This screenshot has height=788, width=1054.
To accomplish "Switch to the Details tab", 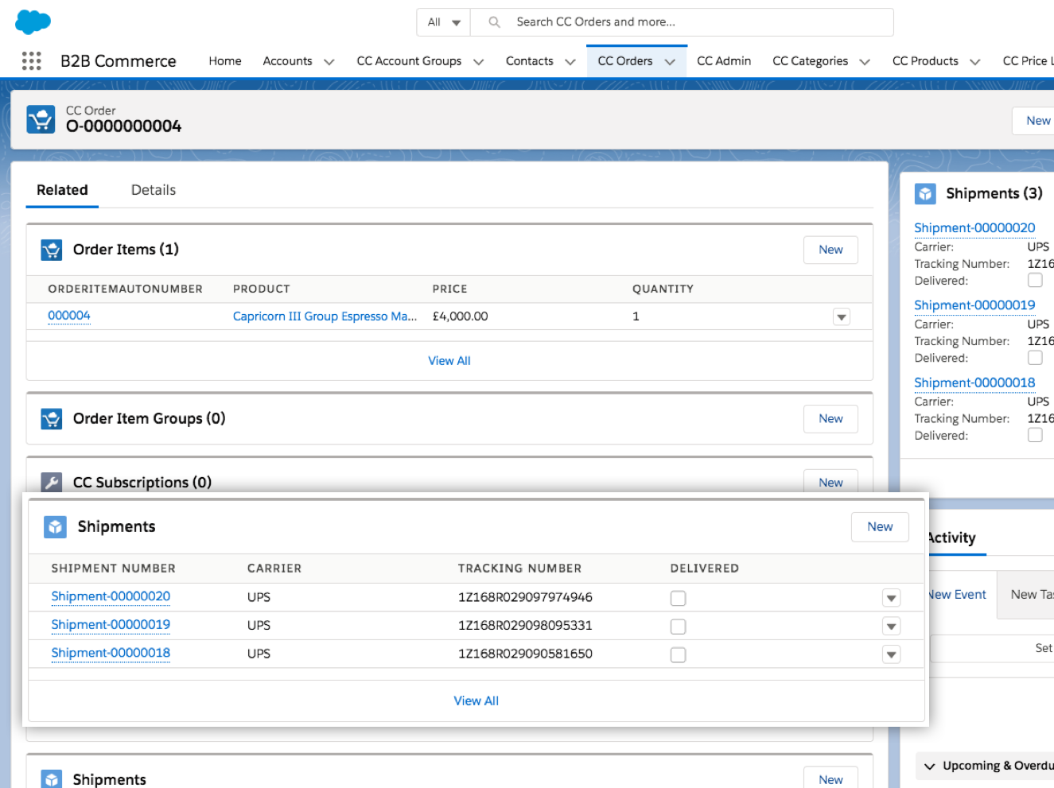I will [x=154, y=190].
